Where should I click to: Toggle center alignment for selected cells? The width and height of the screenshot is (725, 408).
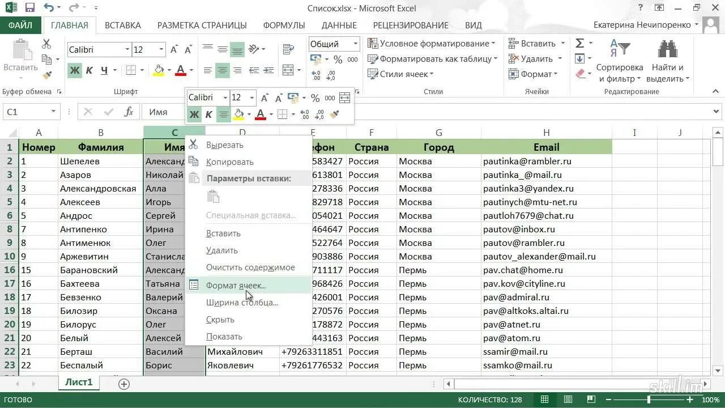tap(223, 70)
